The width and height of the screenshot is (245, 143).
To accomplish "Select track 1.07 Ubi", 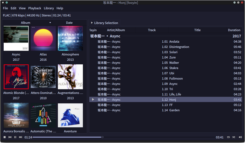I will [166, 73].
